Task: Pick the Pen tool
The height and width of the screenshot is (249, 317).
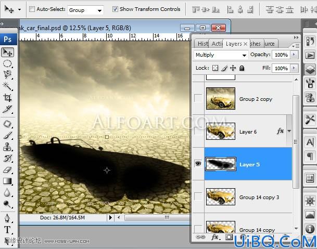Action: tap(7, 218)
